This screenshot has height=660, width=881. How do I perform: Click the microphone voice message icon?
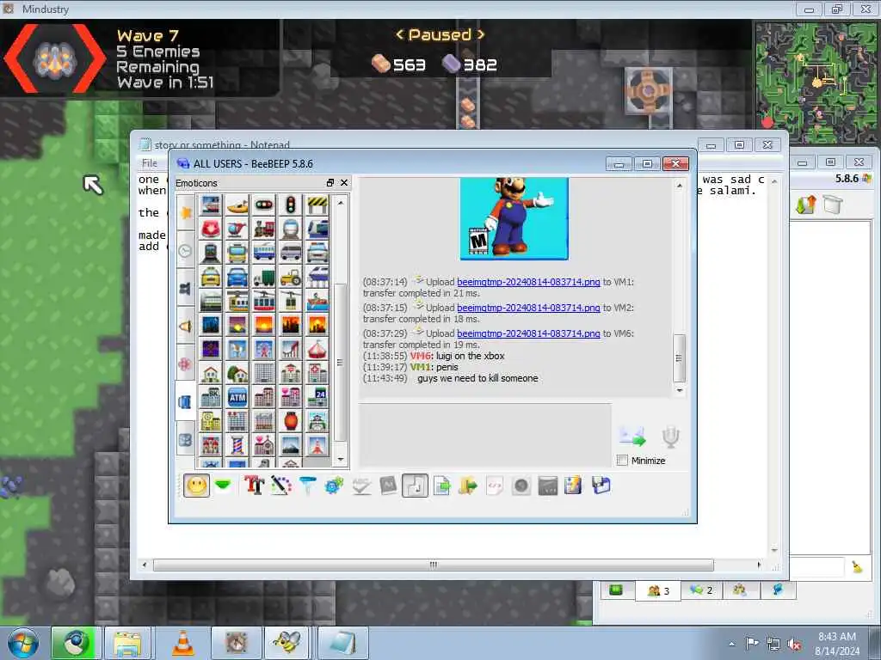tap(671, 437)
